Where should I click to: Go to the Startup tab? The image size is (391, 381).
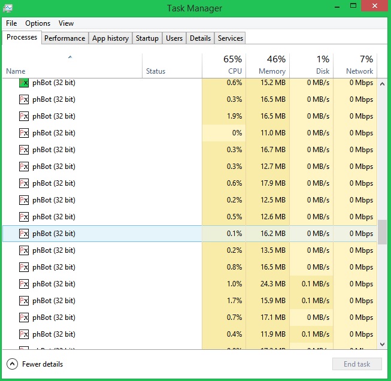point(147,38)
